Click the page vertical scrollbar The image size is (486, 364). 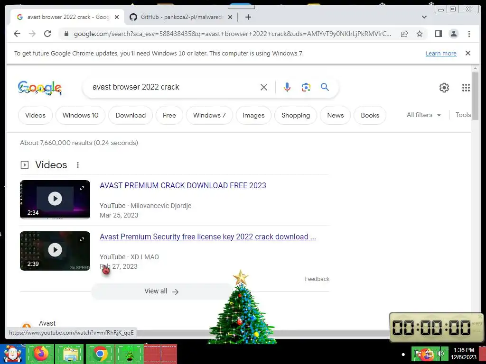475,96
